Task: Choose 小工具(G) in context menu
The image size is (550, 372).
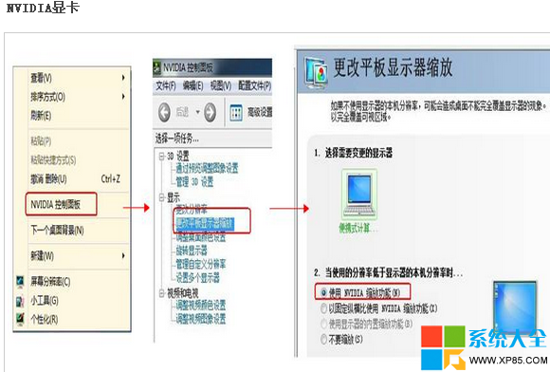Action: (x=45, y=301)
